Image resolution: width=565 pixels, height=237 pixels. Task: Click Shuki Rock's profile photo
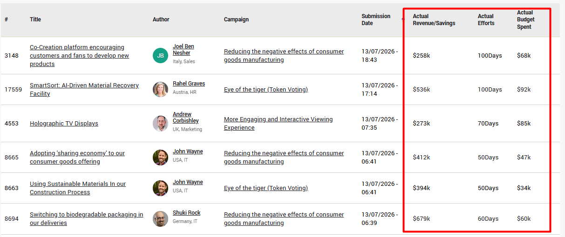tap(160, 218)
